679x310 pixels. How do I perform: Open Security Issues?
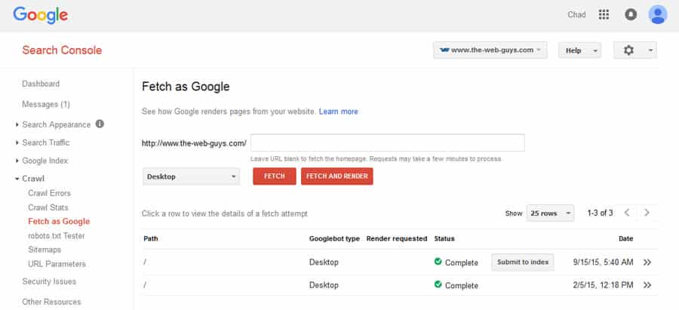pyautogui.click(x=49, y=281)
